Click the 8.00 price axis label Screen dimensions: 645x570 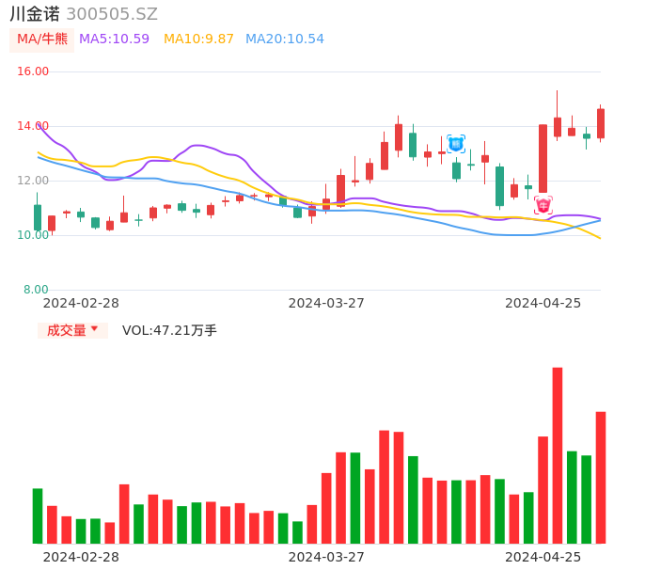click(35, 290)
